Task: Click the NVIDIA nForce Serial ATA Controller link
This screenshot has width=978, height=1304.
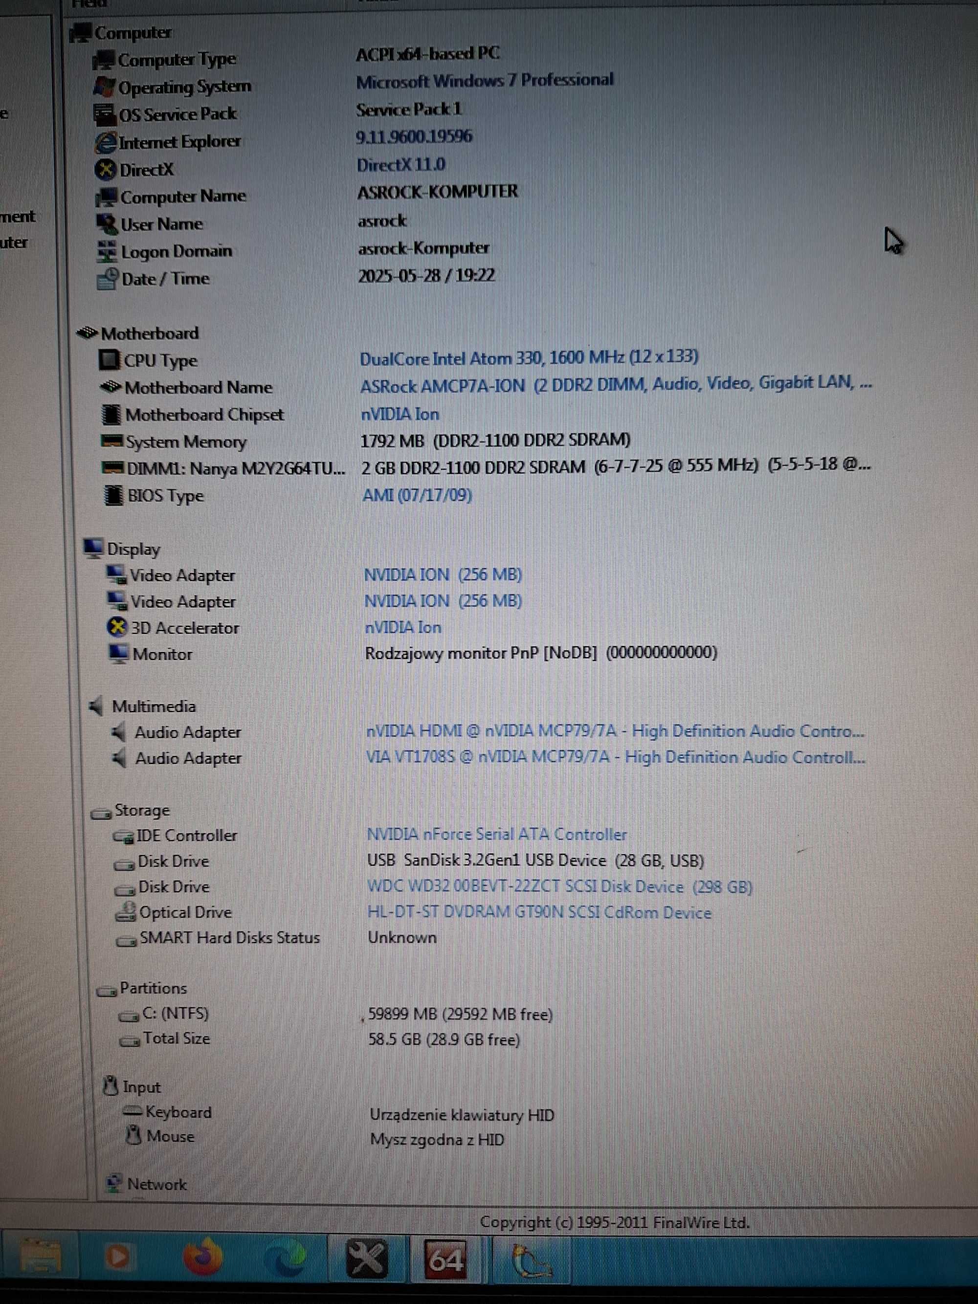Action: (x=496, y=834)
